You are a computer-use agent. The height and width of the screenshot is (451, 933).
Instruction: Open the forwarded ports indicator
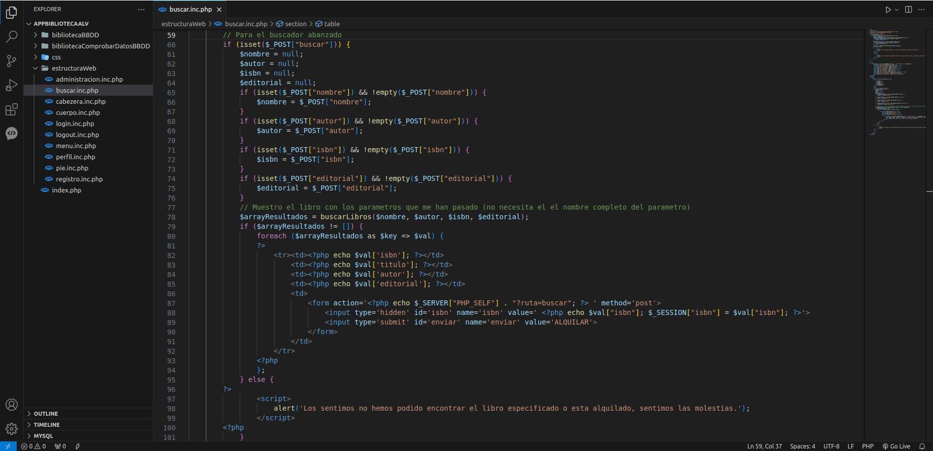click(x=60, y=446)
